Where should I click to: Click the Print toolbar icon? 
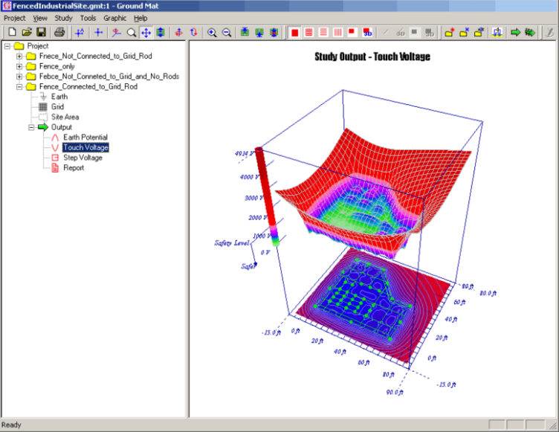coord(59,33)
